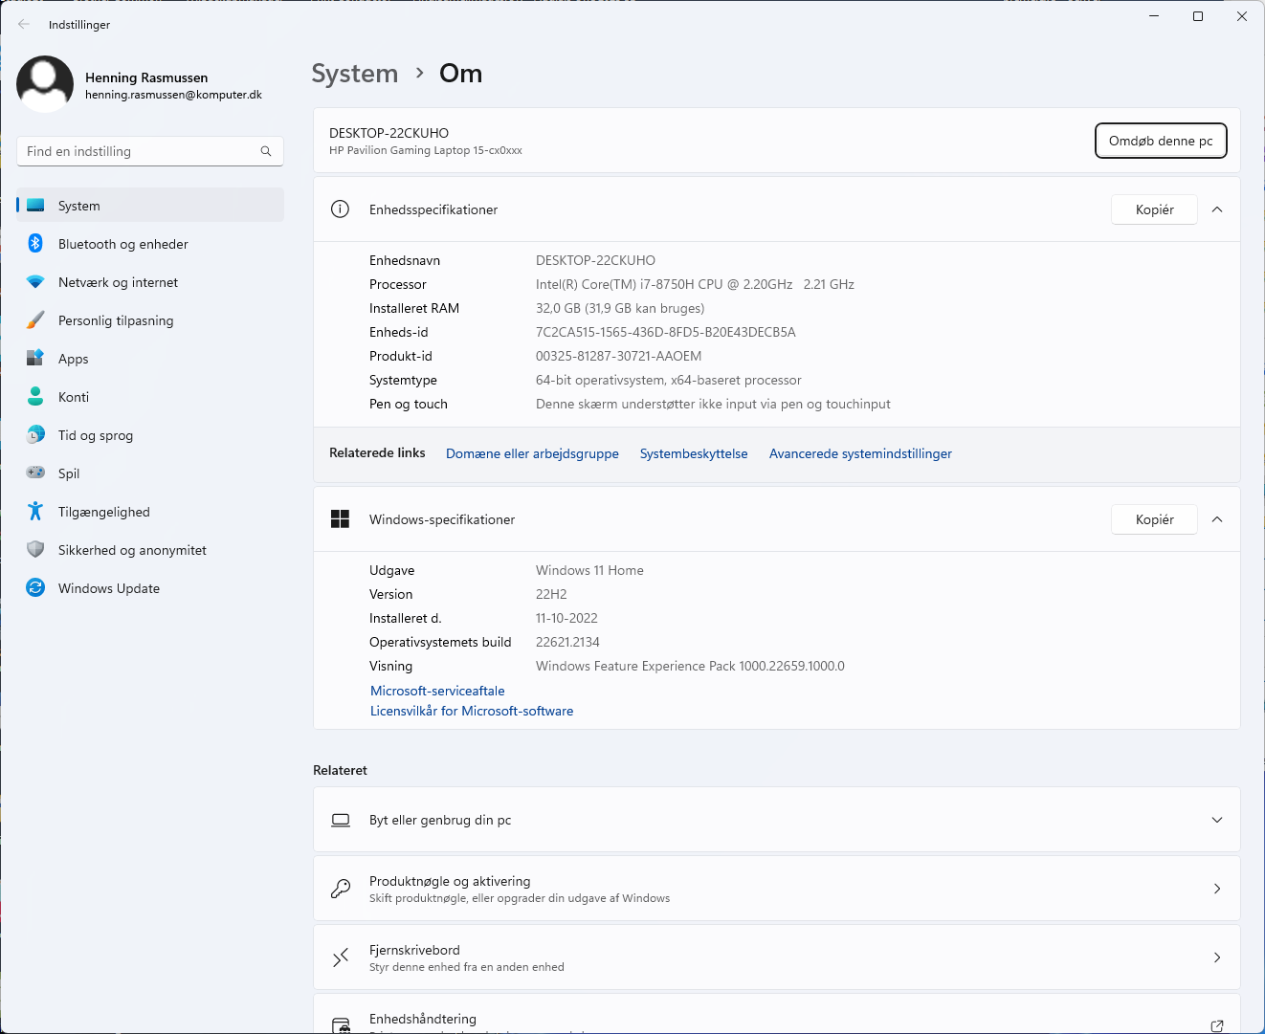
Task: Select Sikkerhed og anonymitet in sidebar
Action: (35, 550)
